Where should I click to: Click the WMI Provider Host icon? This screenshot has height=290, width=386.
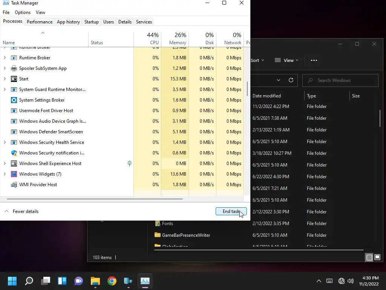pos(14,185)
